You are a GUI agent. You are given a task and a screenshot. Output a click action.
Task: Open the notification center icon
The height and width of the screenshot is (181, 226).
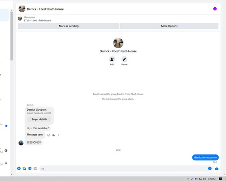pyautogui.click(x=221, y=179)
